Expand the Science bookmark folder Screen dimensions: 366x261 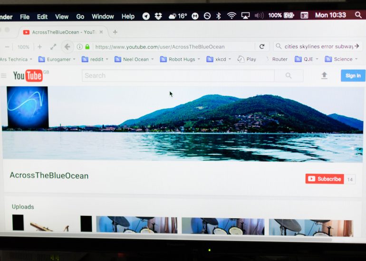pyautogui.click(x=341, y=59)
